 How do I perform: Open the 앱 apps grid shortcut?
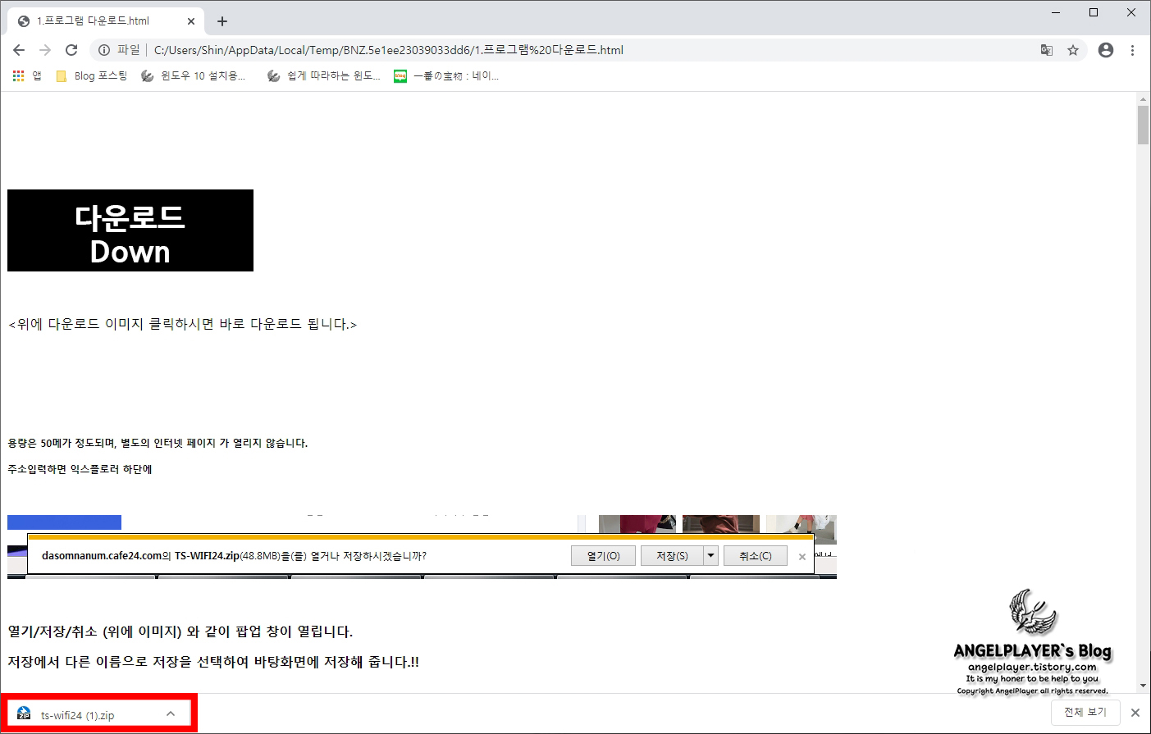pyautogui.click(x=27, y=75)
